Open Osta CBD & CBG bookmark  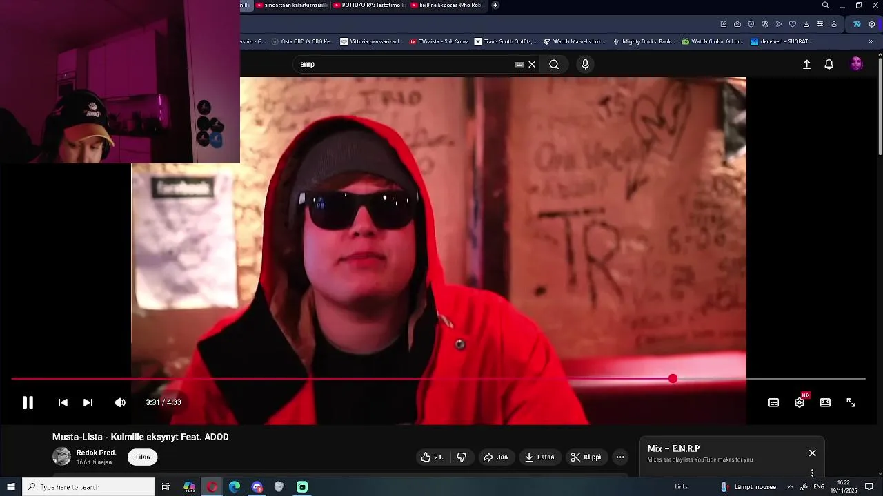tap(302, 41)
